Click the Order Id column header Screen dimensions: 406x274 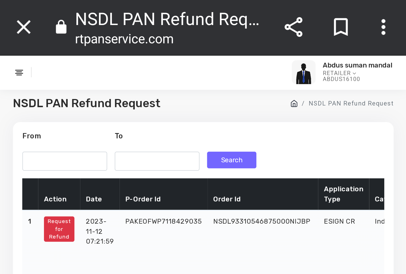pos(227,199)
